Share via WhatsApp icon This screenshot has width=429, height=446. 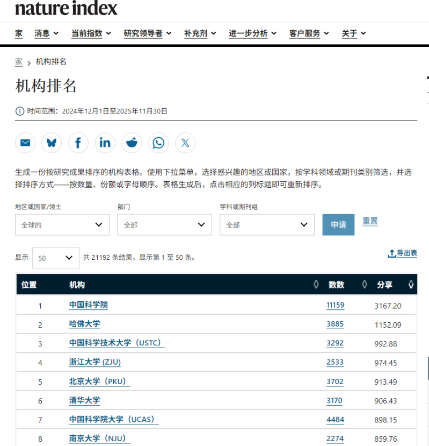tap(158, 143)
